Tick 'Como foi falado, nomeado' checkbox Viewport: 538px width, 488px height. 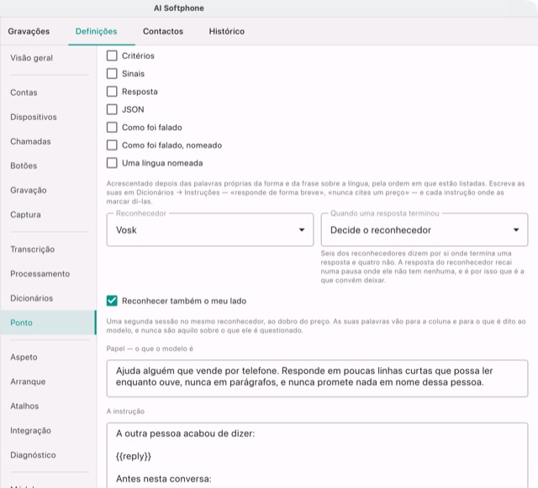point(112,145)
